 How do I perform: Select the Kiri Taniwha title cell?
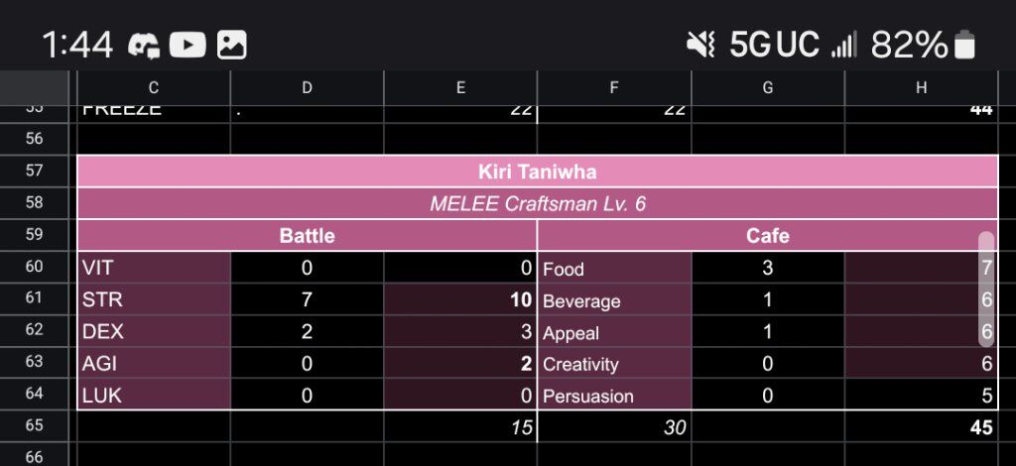click(x=537, y=172)
